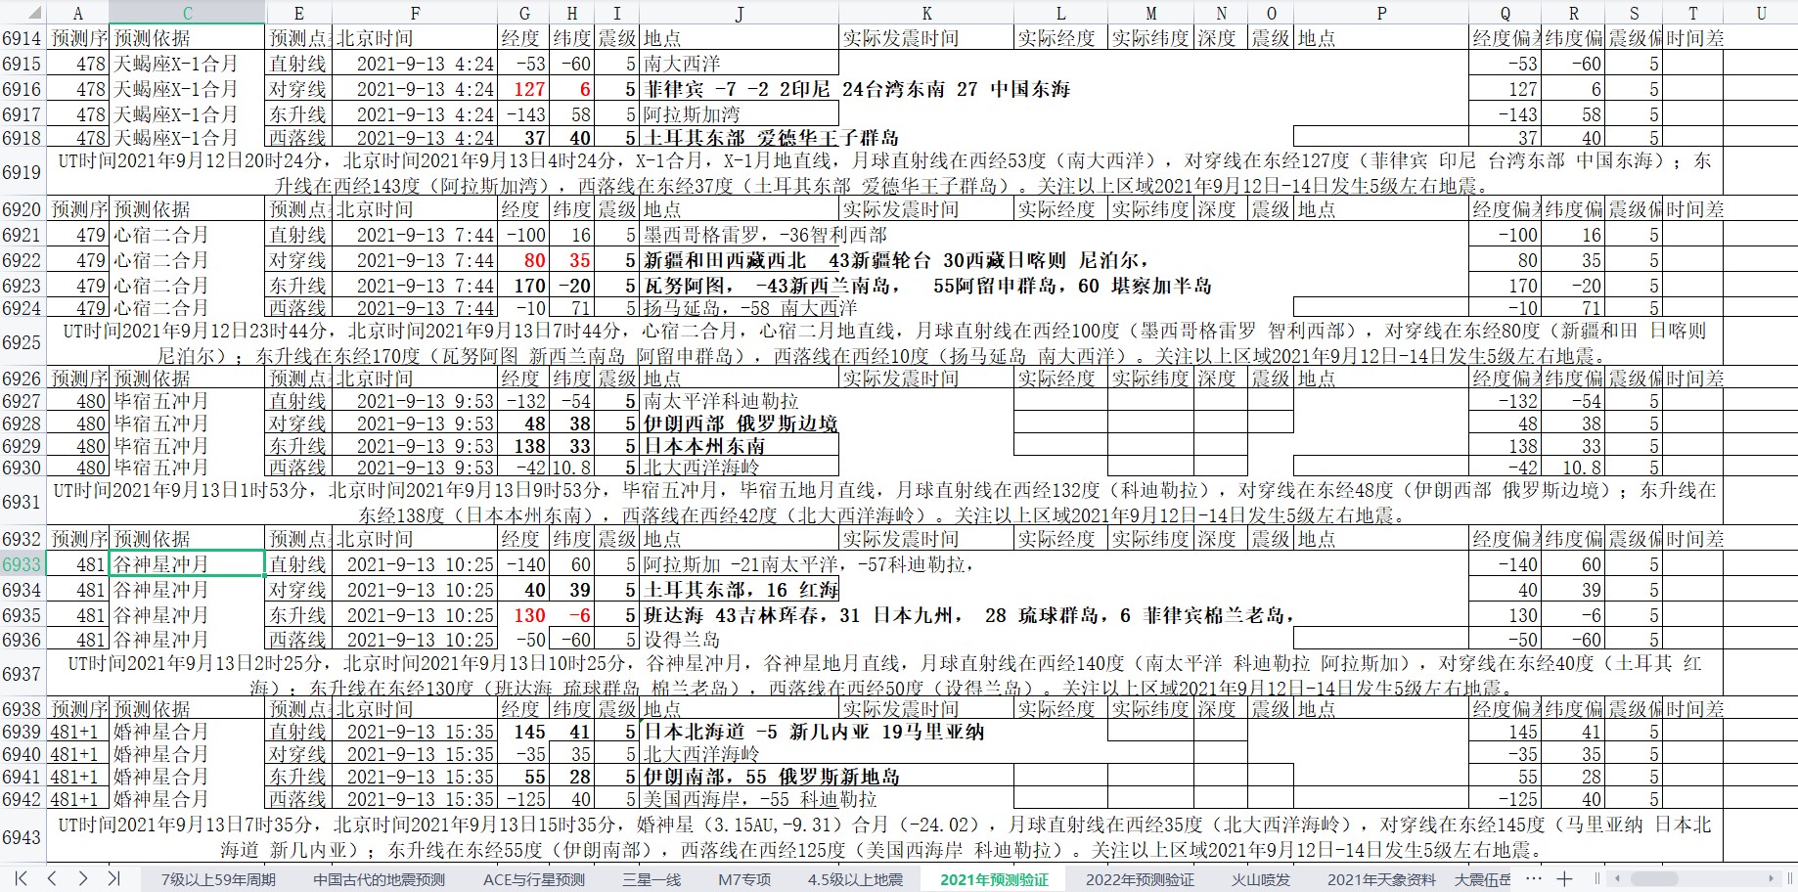
Task: Select column F header
Action: [x=415, y=13]
